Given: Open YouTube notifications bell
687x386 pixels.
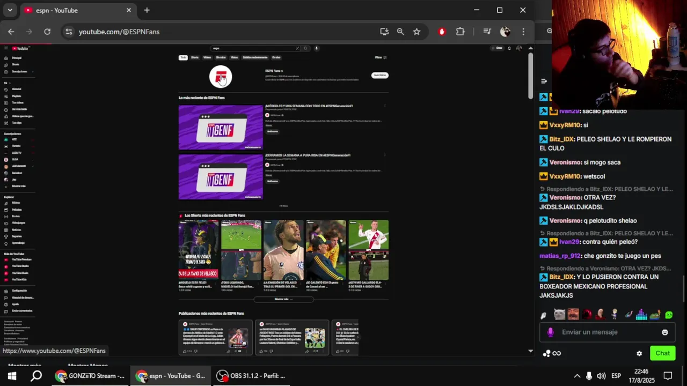Looking at the screenshot, I should coord(509,48).
